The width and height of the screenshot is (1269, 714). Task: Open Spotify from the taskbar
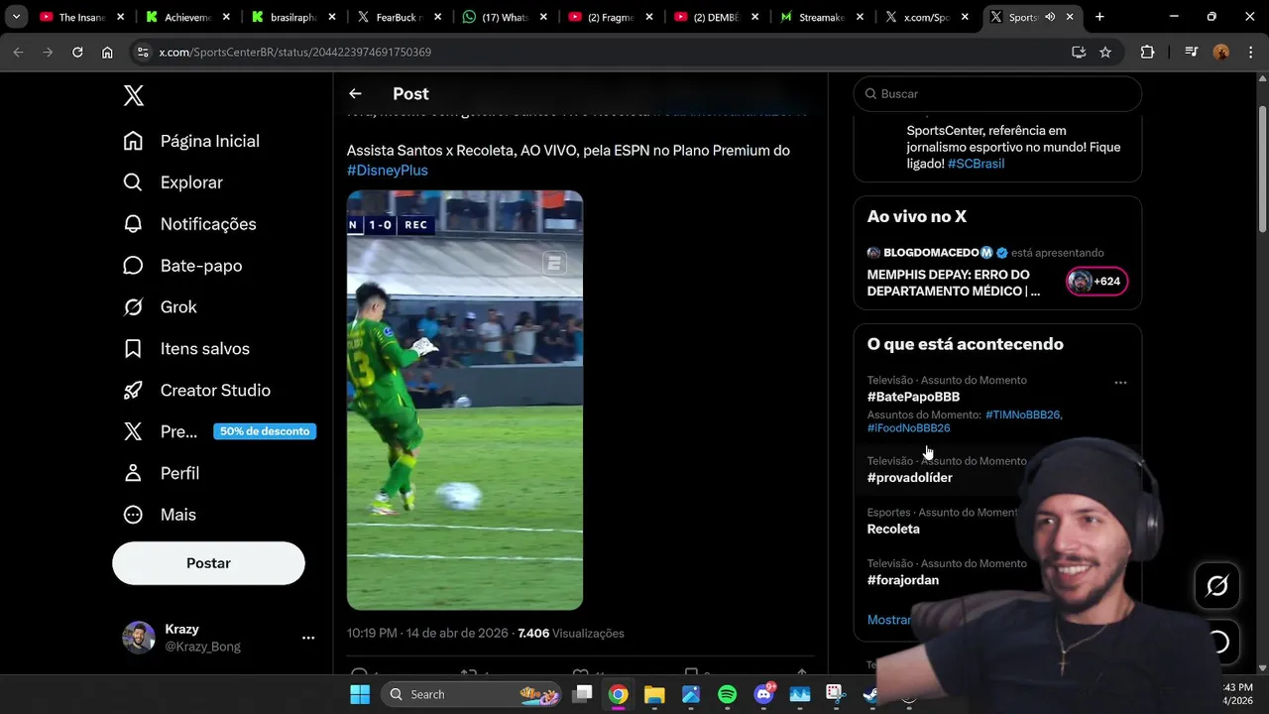[727, 694]
